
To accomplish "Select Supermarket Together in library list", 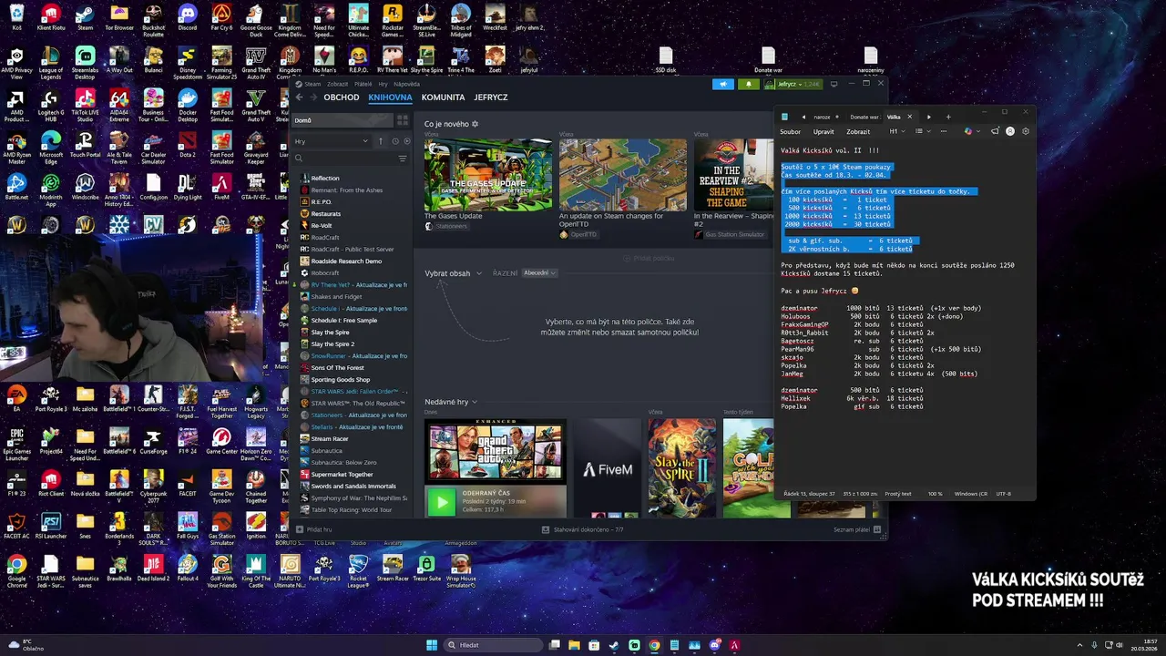I will tap(342, 475).
